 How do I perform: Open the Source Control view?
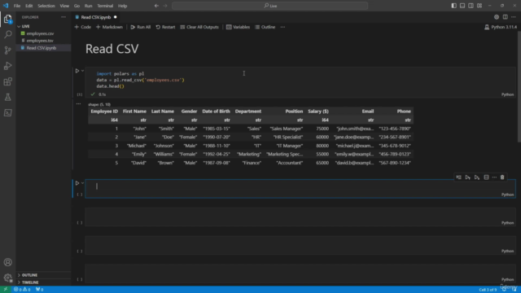point(7,50)
